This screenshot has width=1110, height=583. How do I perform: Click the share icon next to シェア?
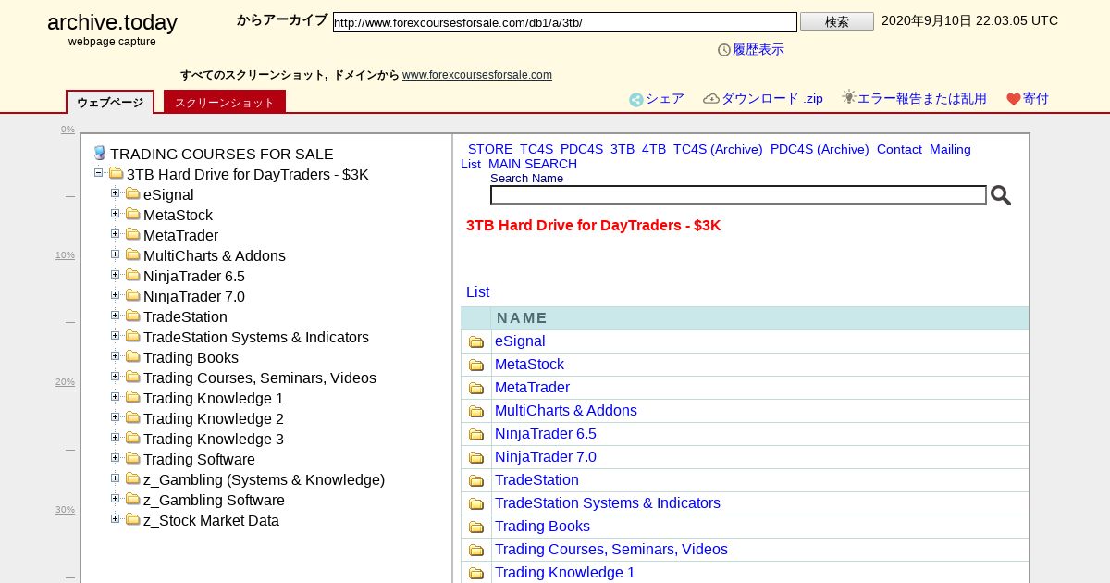tap(636, 100)
